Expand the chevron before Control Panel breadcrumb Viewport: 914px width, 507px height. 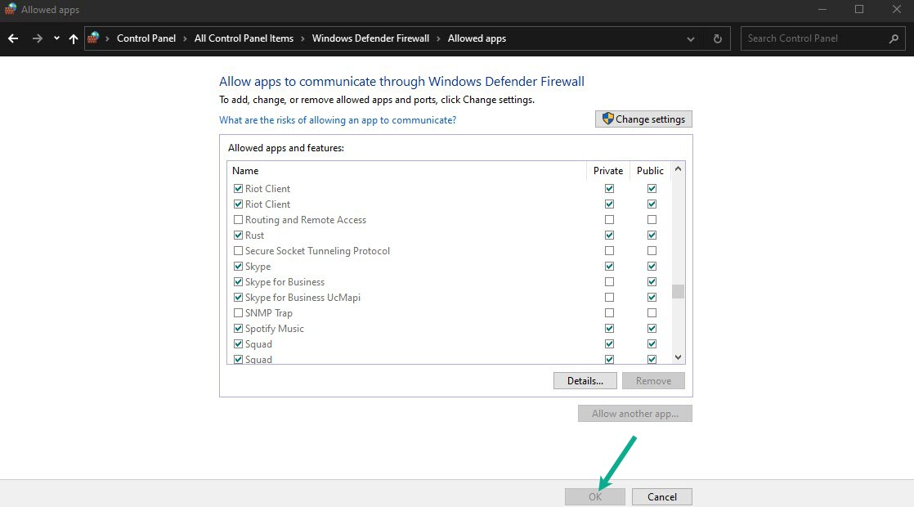coord(107,38)
